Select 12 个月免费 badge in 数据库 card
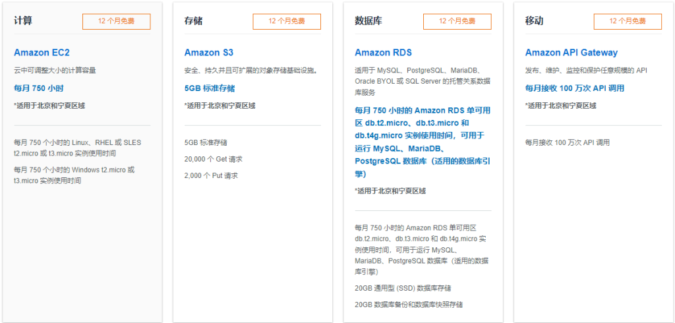The image size is (675, 323). tap(457, 21)
